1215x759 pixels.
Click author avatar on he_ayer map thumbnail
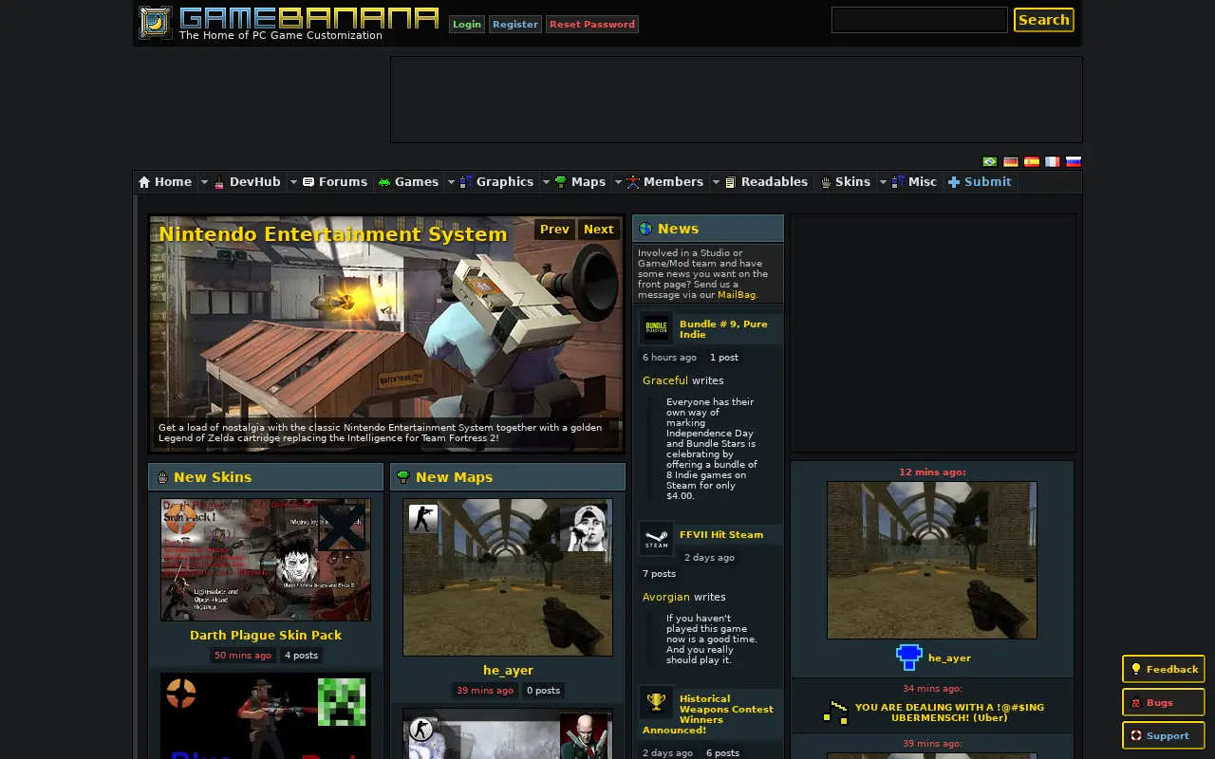tap(583, 528)
